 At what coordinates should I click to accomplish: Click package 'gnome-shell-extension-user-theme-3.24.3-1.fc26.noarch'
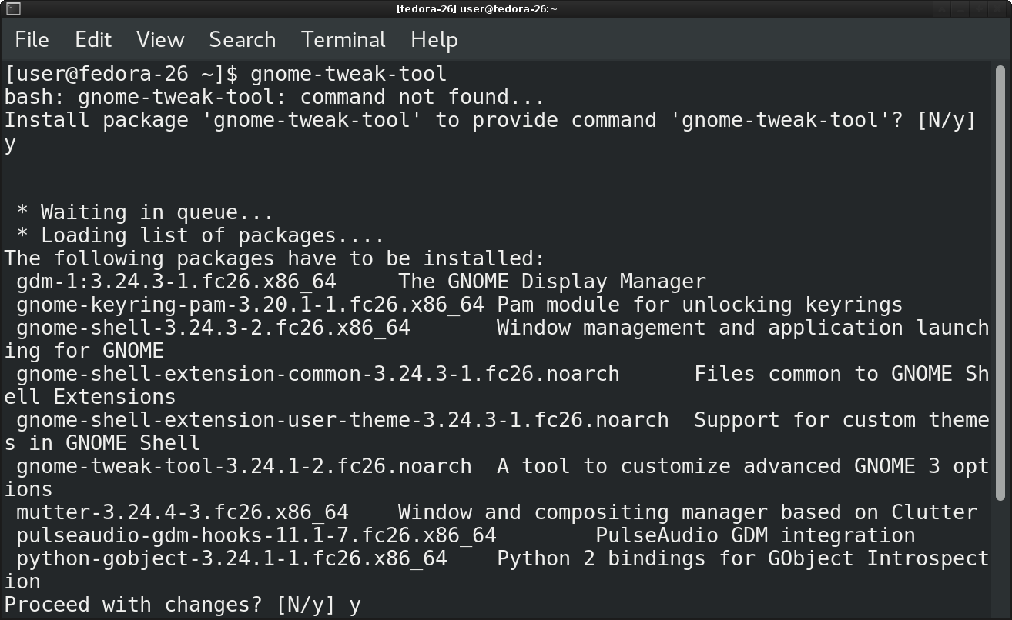343,420
